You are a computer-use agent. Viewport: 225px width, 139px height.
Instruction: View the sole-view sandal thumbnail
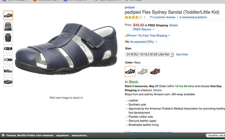pyautogui.click(x=8, y=60)
